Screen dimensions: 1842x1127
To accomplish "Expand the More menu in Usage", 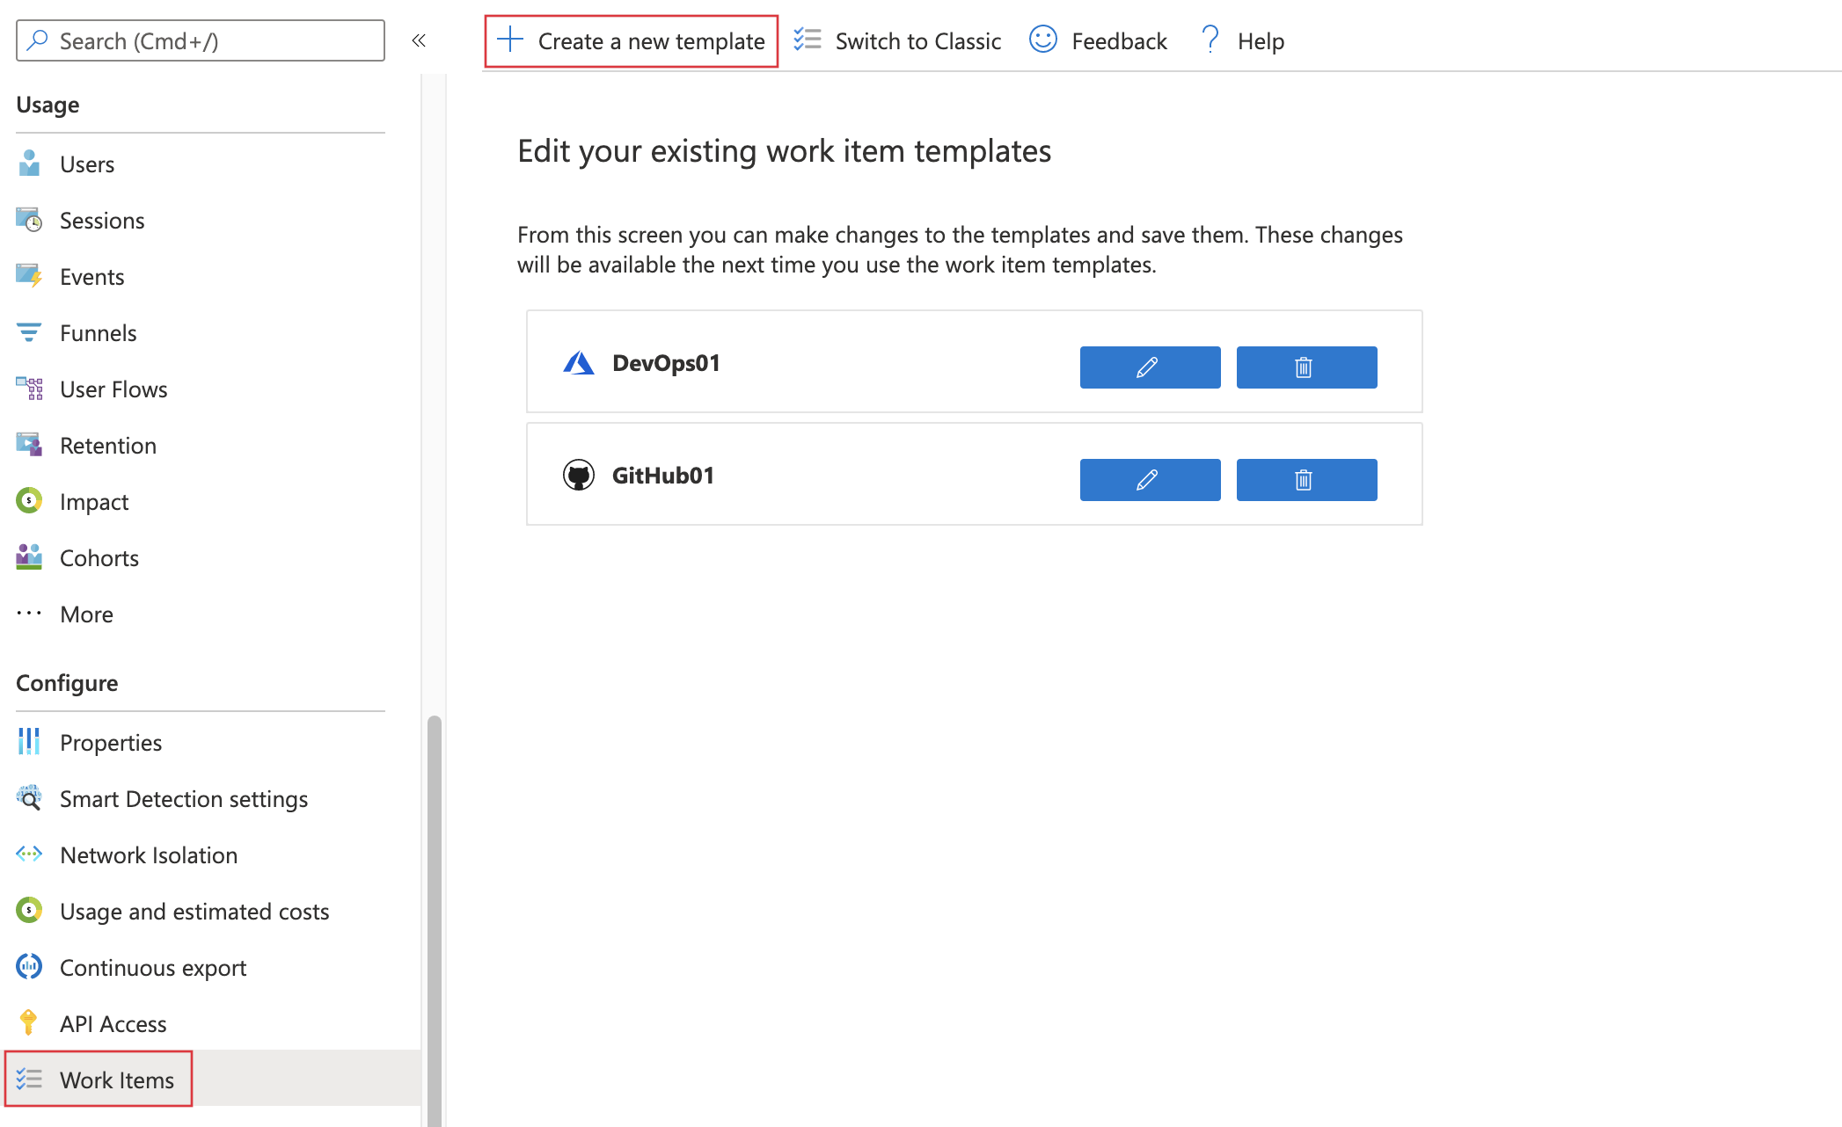I will 86,614.
